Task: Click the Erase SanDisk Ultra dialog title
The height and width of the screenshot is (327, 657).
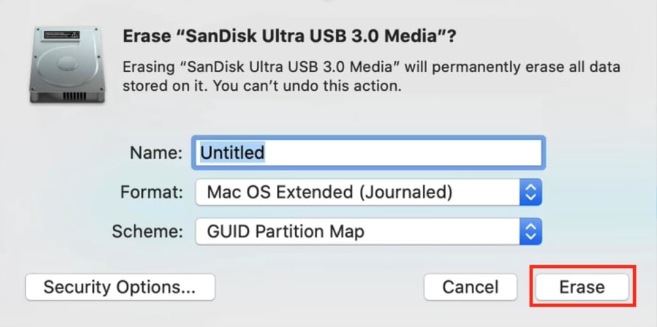Action: (x=289, y=37)
